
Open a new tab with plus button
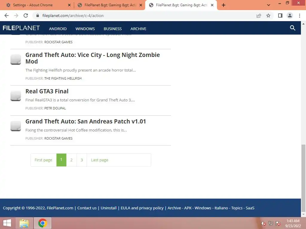click(224, 5)
